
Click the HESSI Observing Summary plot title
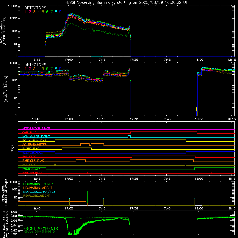pyautogui.click(x=126, y=3)
